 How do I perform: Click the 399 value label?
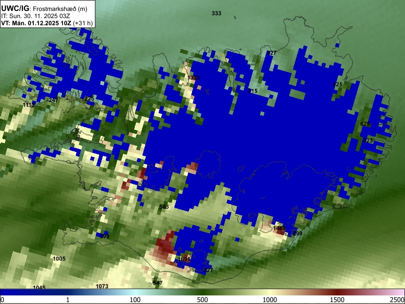pos(105,236)
